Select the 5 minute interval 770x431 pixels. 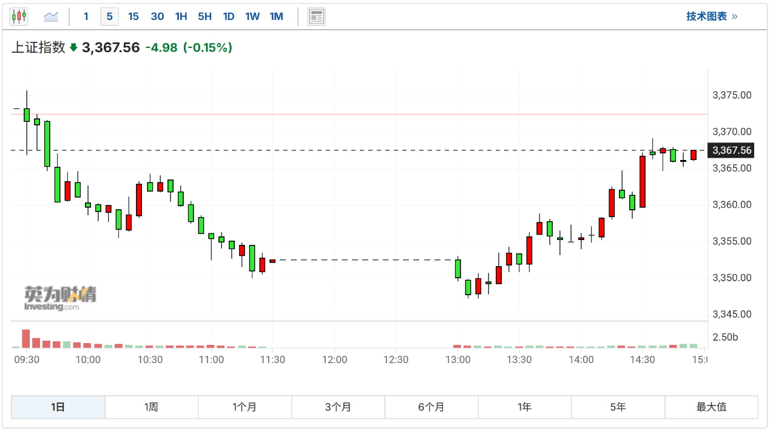tap(109, 16)
